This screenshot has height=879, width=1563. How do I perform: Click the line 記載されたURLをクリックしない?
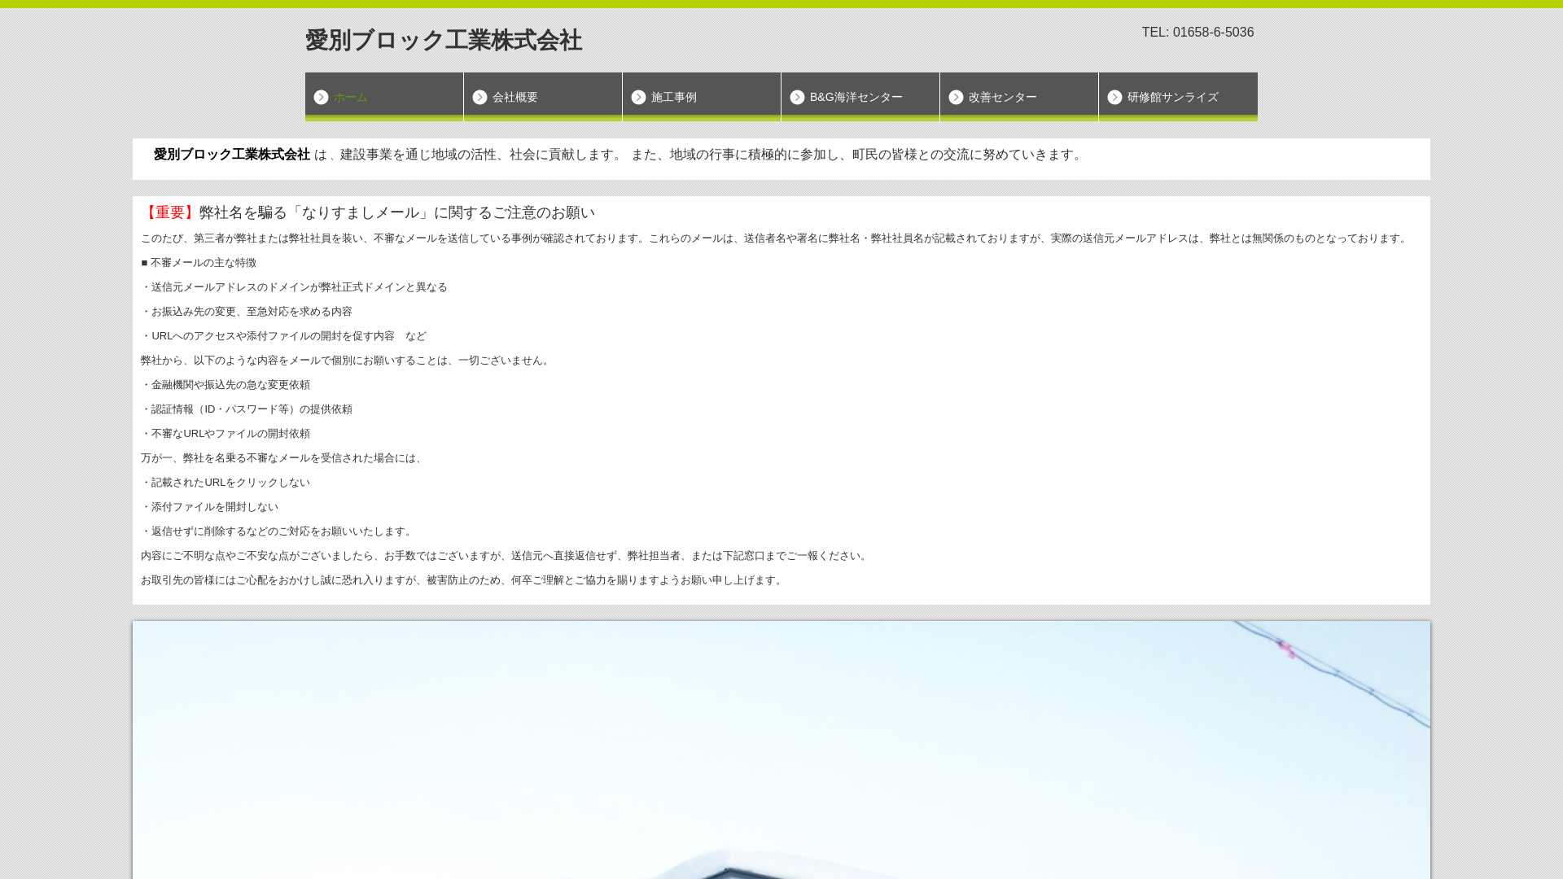point(225,483)
